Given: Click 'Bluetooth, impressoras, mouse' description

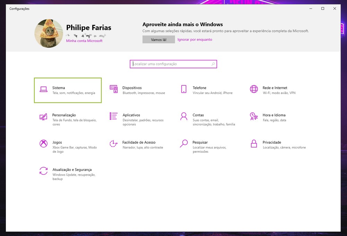Looking at the screenshot, I should [144, 93].
